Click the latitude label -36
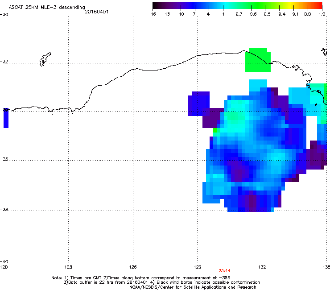This screenshot has height=290, width=330. tap(4, 159)
